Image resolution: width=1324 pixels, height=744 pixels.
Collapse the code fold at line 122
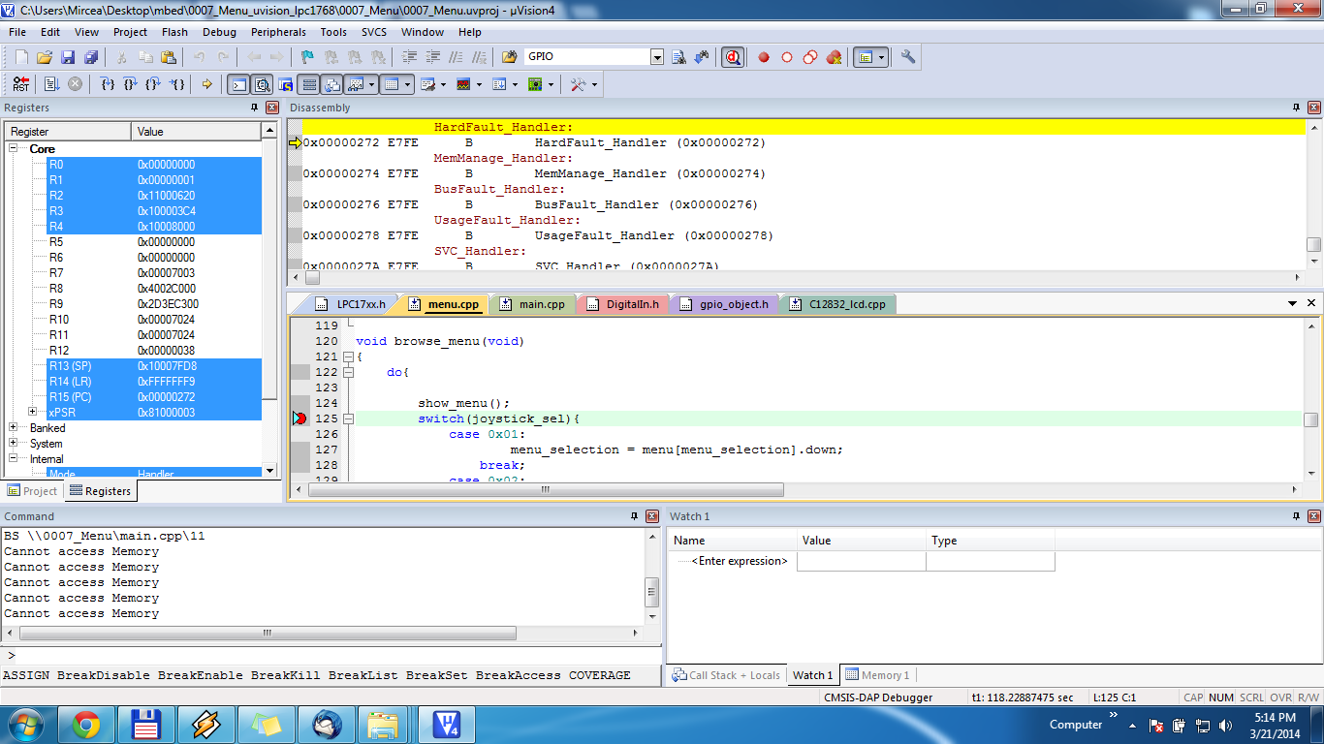point(348,372)
